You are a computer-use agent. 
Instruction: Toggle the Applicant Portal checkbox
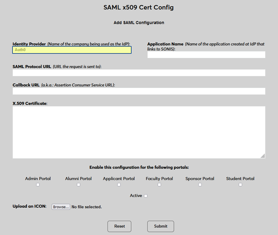pyautogui.click(x=119, y=184)
